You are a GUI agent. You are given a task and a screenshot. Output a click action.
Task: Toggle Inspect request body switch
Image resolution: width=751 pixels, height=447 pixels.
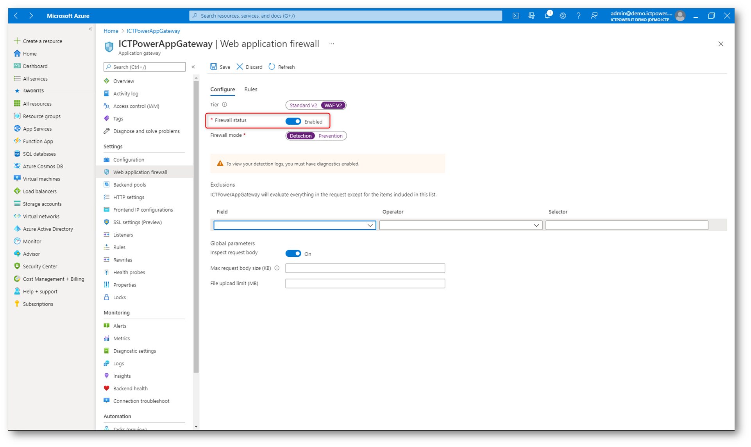293,254
